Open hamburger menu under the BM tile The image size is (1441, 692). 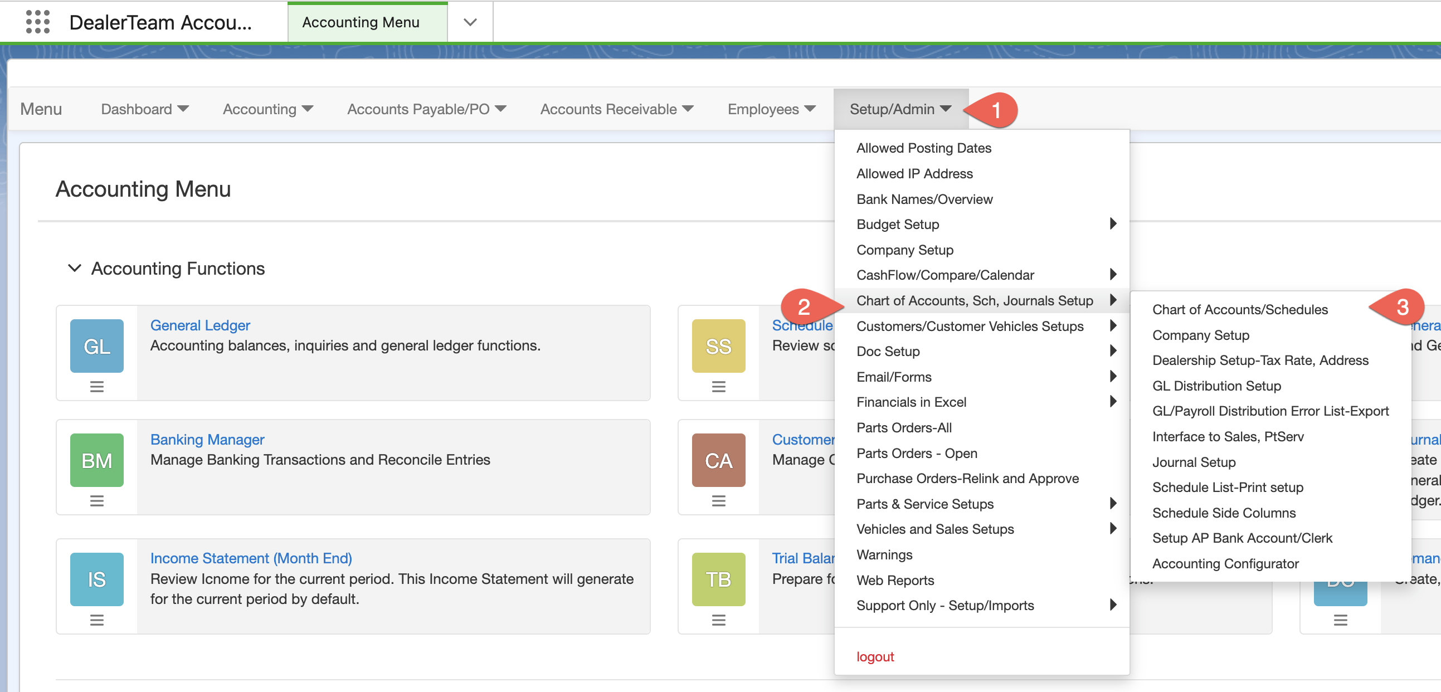pyautogui.click(x=97, y=501)
